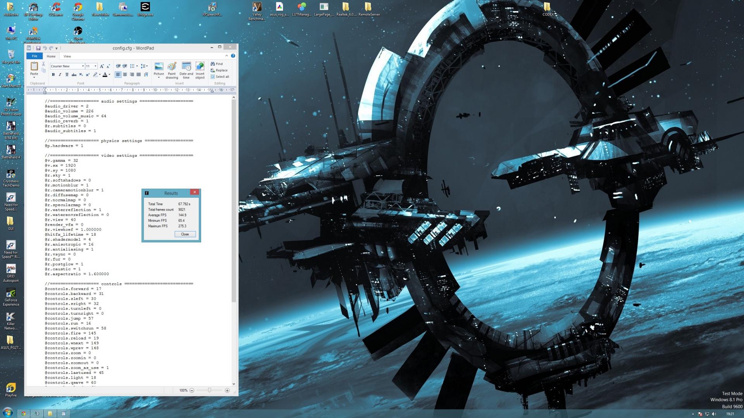Grow the font with the larger A icon

click(x=102, y=66)
